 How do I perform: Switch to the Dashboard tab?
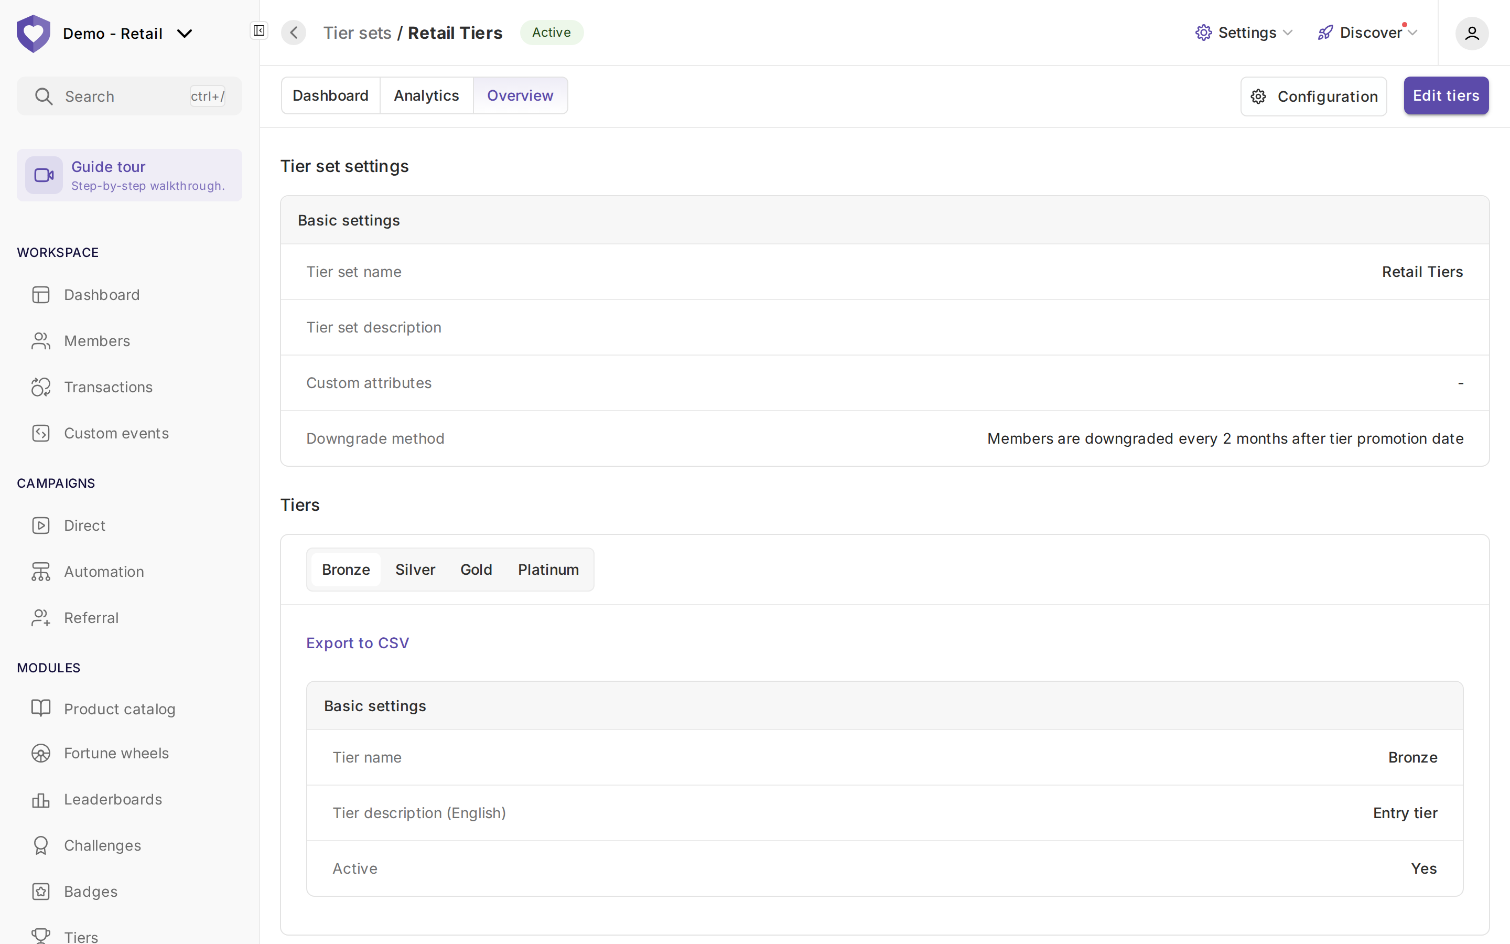point(331,95)
